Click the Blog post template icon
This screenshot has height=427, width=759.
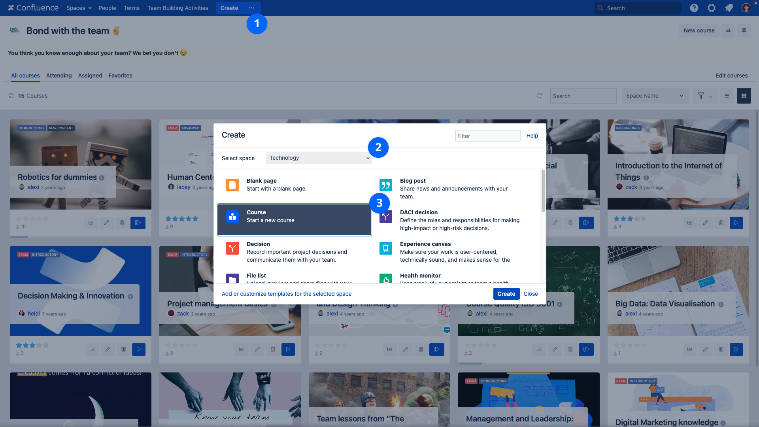click(x=385, y=185)
